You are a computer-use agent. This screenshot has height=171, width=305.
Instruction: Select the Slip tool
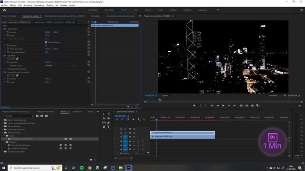104,123
